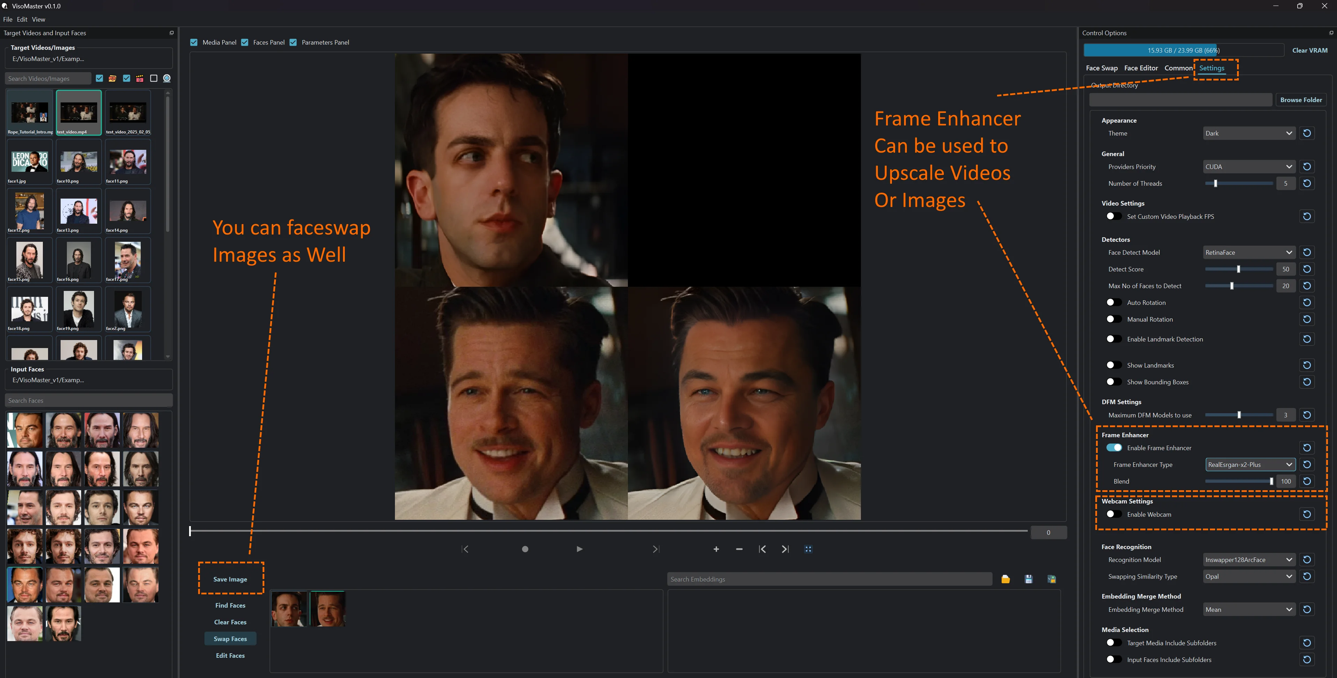Viewport: 1337px width, 678px height.
Task: Reset the Detect Score value
Action: (x=1307, y=269)
